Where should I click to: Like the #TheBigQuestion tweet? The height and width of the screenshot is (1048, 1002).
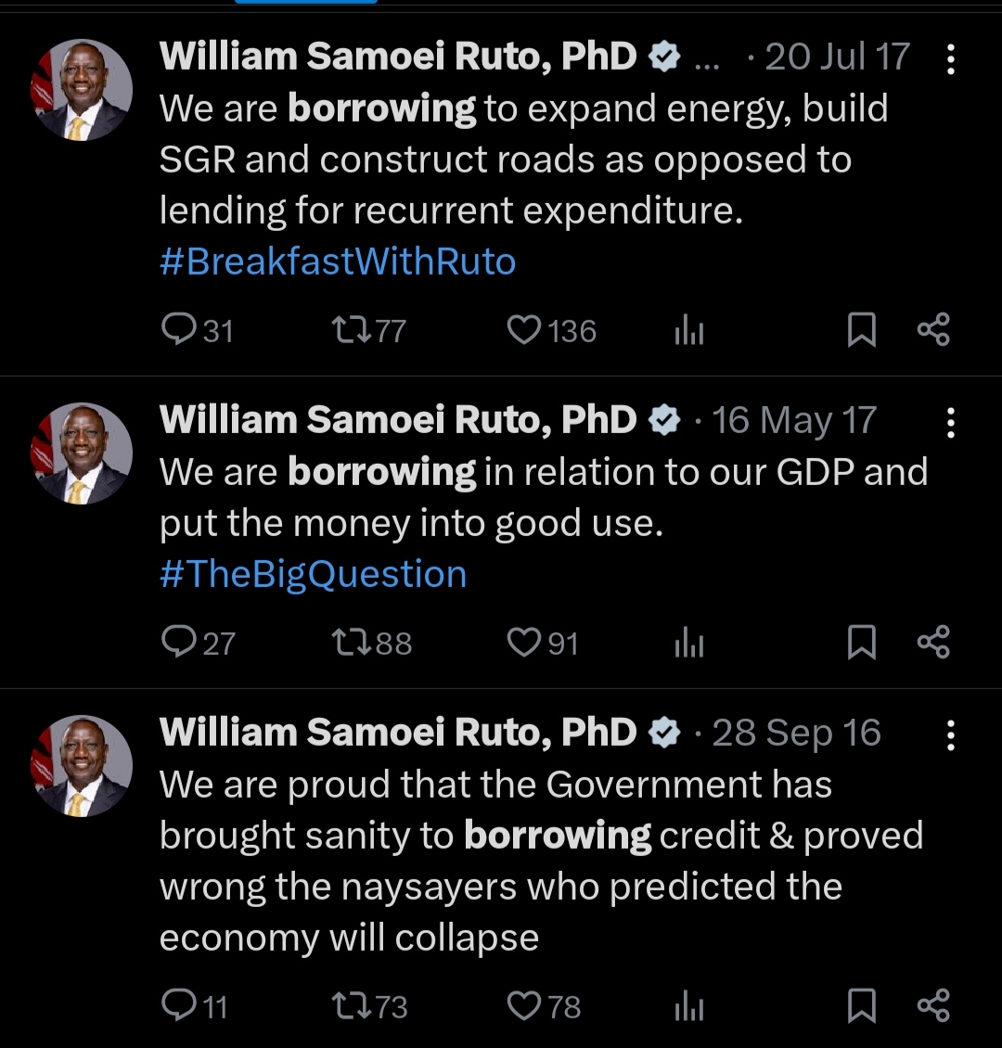pos(524,642)
